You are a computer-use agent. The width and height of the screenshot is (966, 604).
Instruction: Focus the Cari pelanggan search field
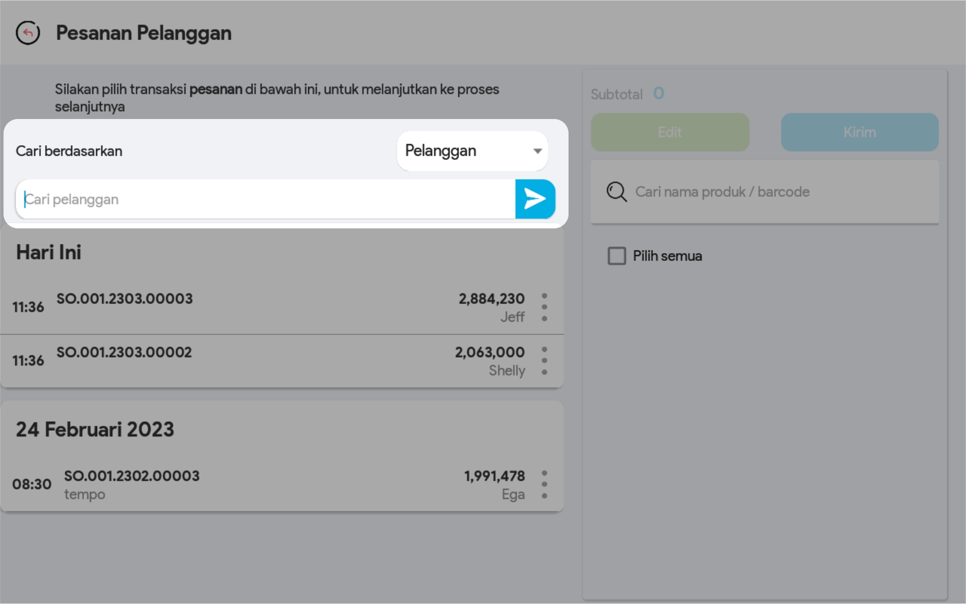[266, 199]
